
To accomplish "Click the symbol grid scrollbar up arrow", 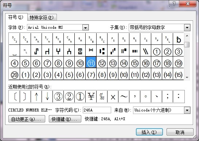I will [187, 36].
